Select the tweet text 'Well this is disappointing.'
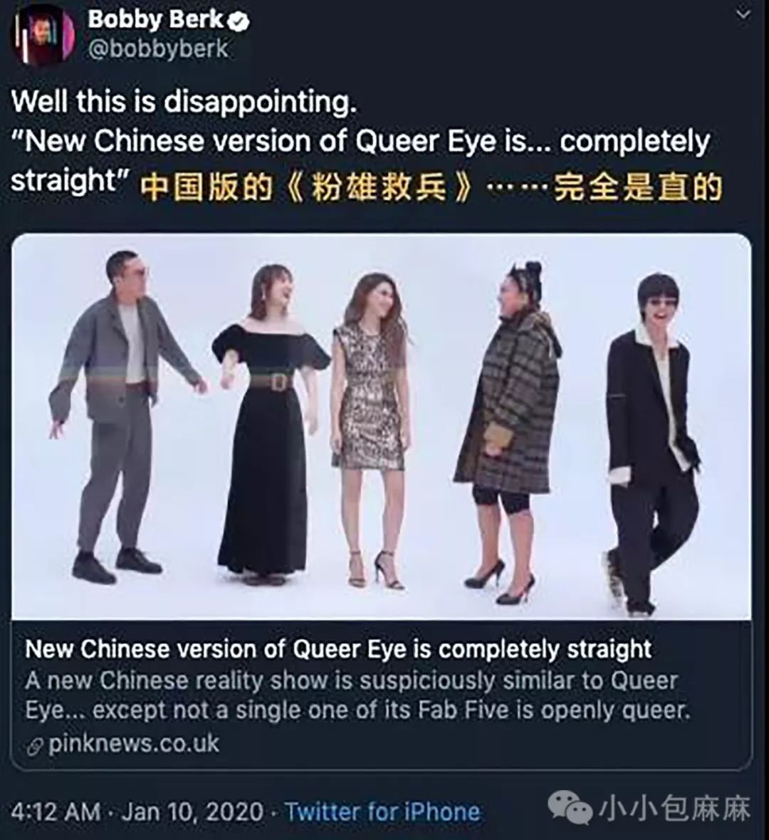 (184, 102)
